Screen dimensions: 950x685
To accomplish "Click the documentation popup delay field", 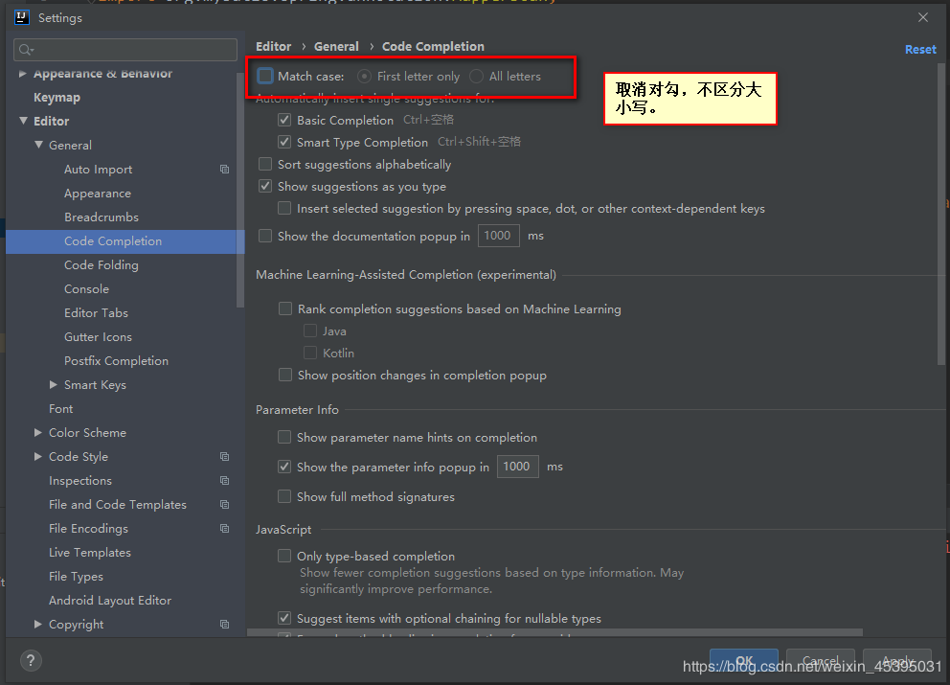I will pos(499,236).
